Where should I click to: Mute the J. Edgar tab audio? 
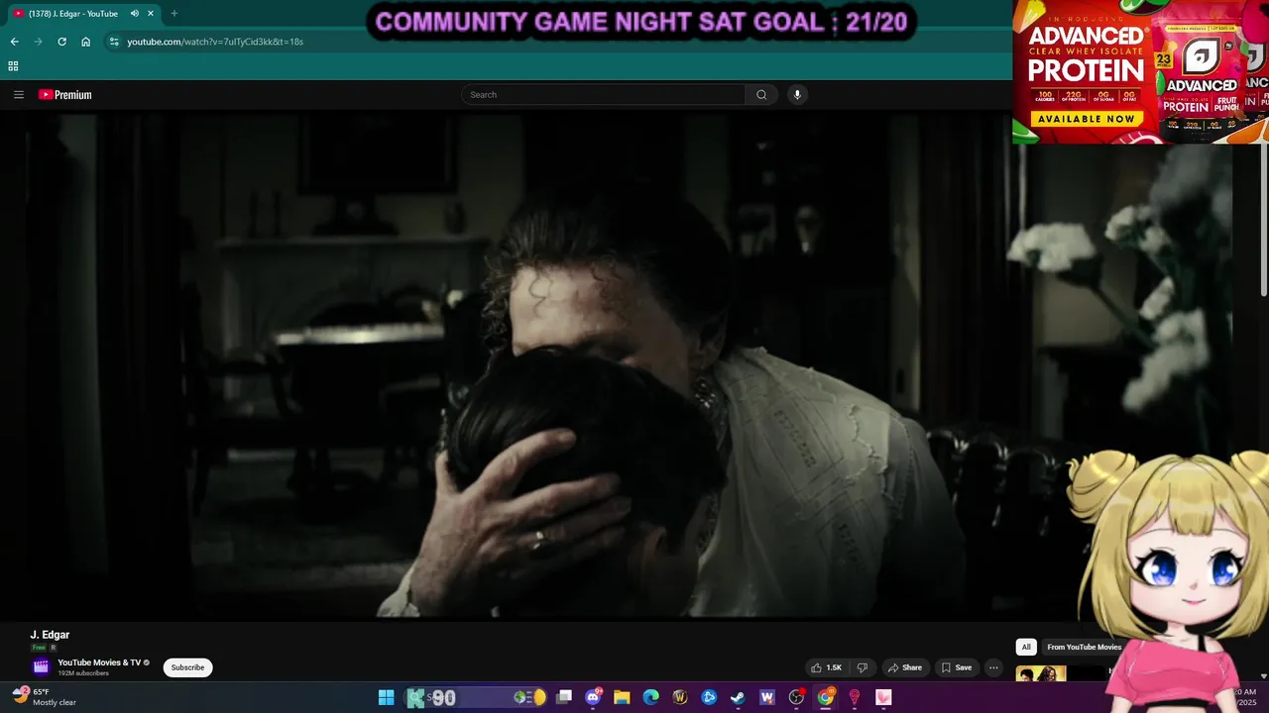(x=135, y=14)
